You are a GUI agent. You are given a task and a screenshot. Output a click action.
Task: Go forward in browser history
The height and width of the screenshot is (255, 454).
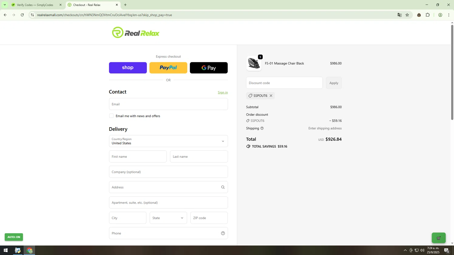(x=14, y=15)
